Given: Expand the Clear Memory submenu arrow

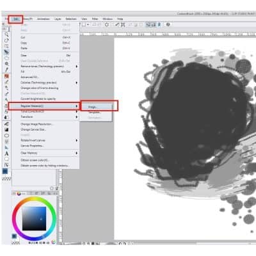Looking at the screenshot, I should point(76,153).
